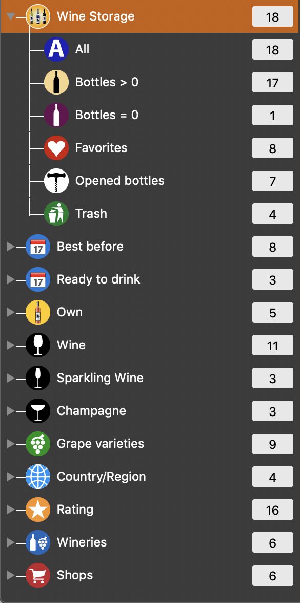Click the globe Country/Region icon
The height and width of the screenshot is (603, 300).
pyautogui.click(x=38, y=477)
